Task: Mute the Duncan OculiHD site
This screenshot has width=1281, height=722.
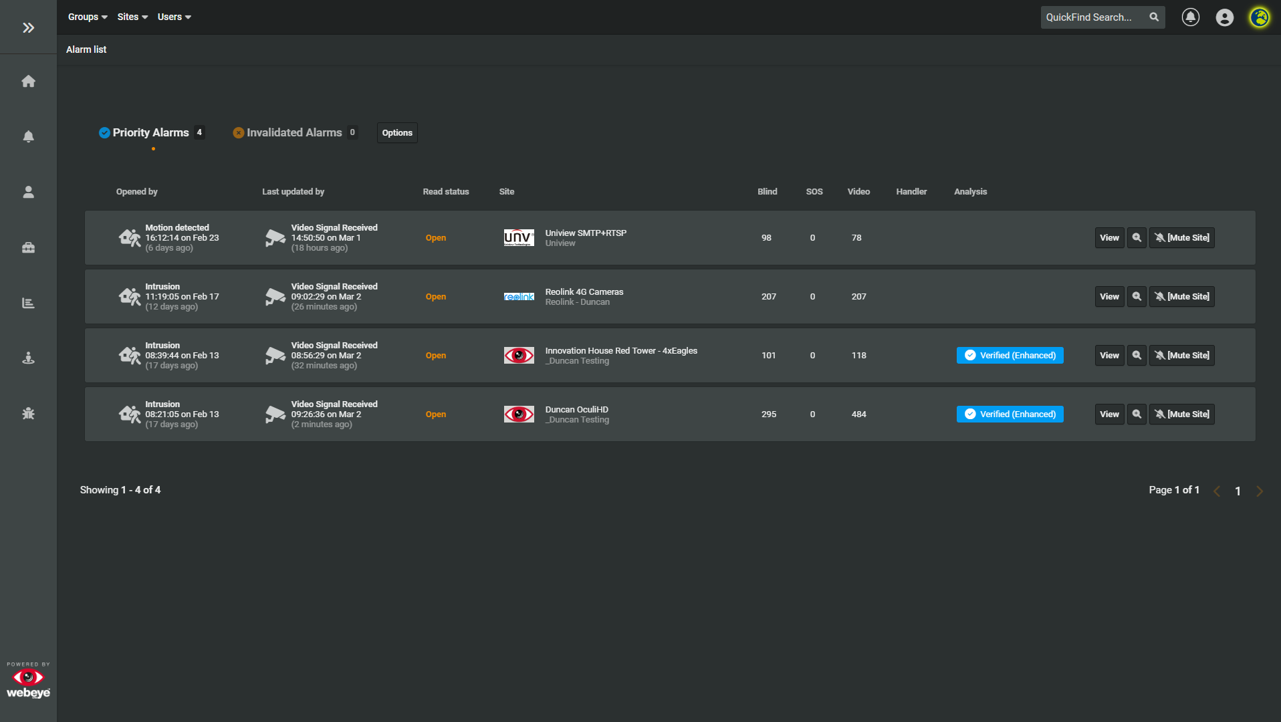Action: [x=1181, y=414]
